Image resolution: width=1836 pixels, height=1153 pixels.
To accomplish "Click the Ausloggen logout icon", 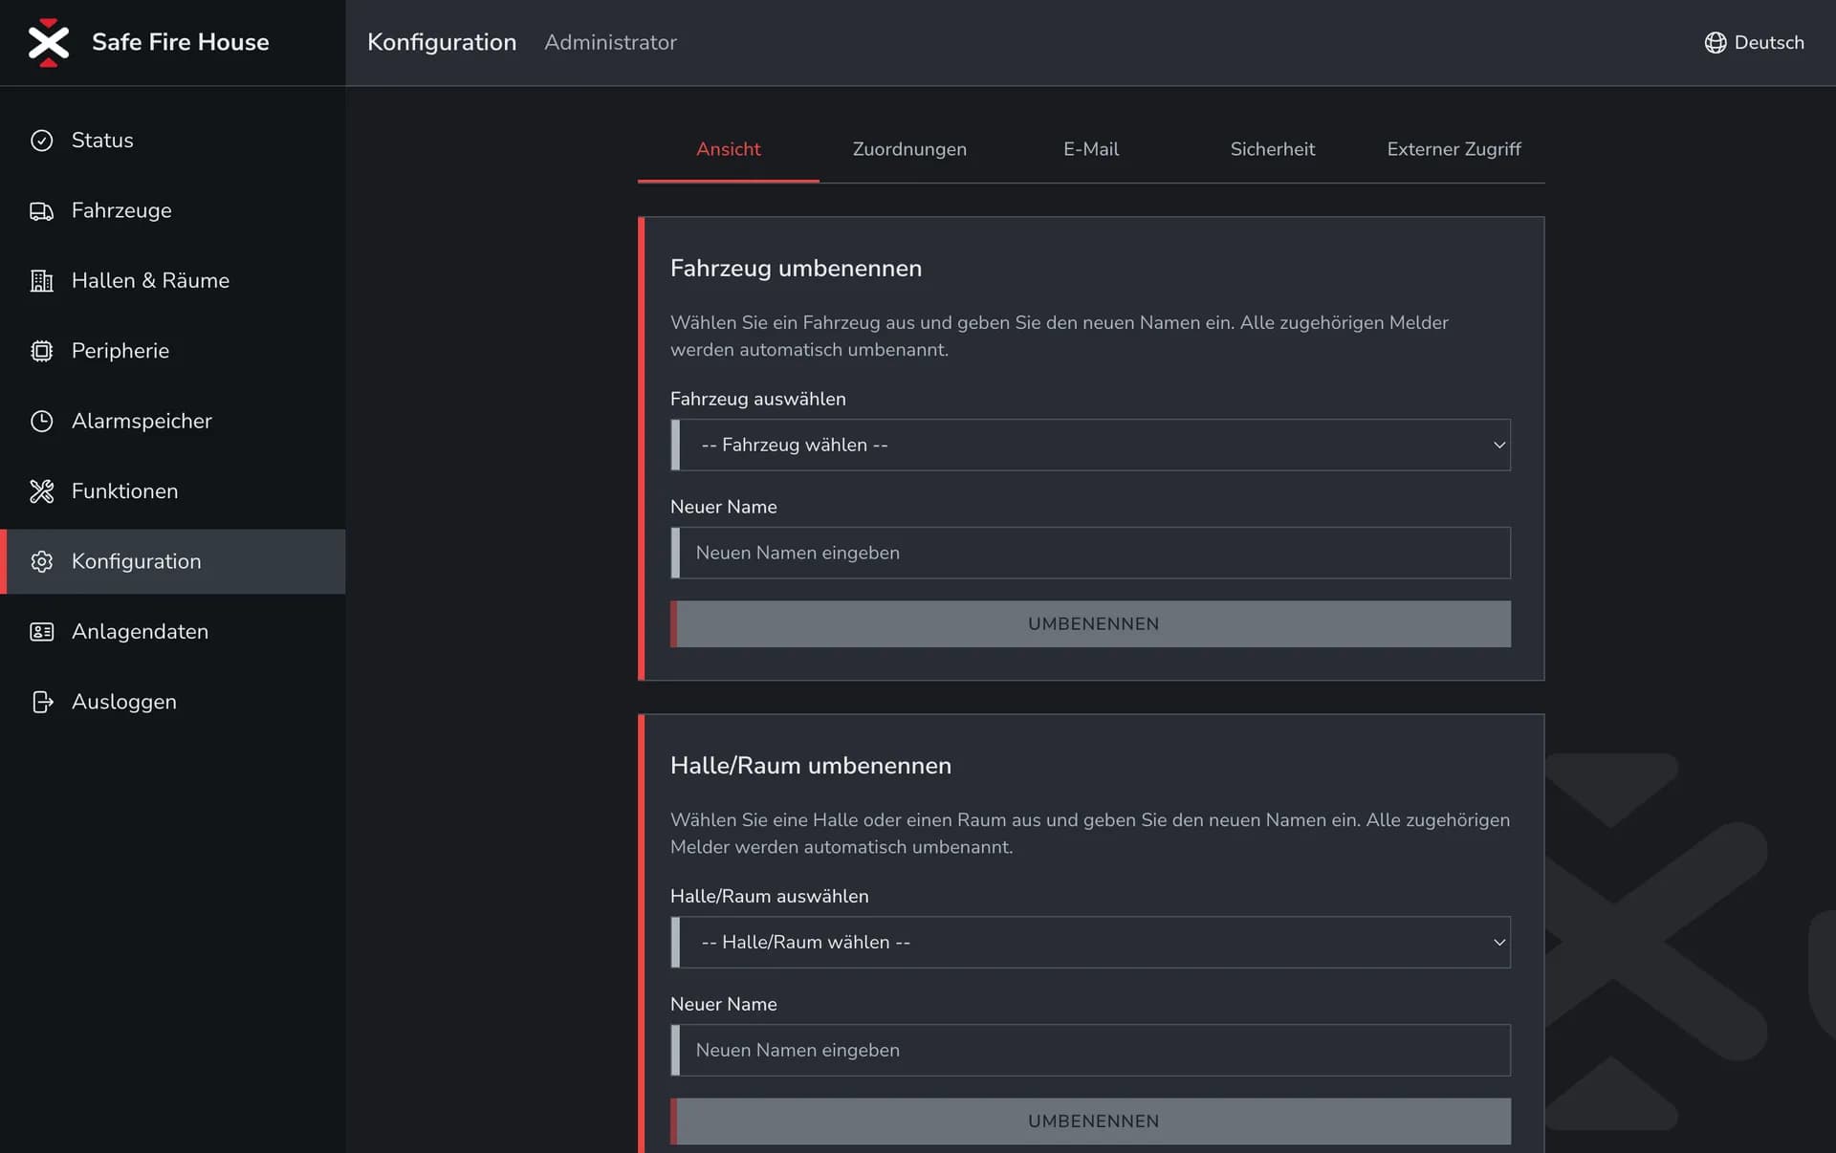I will (41, 702).
